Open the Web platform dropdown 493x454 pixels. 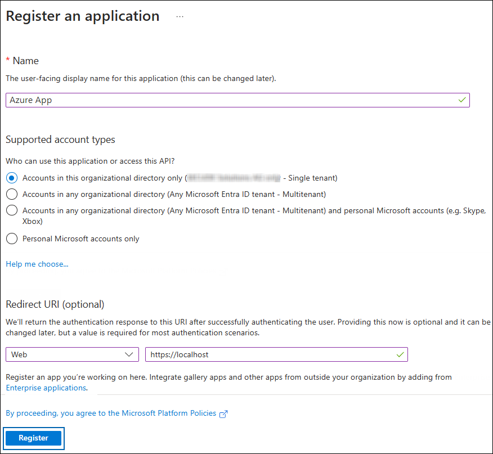click(72, 354)
